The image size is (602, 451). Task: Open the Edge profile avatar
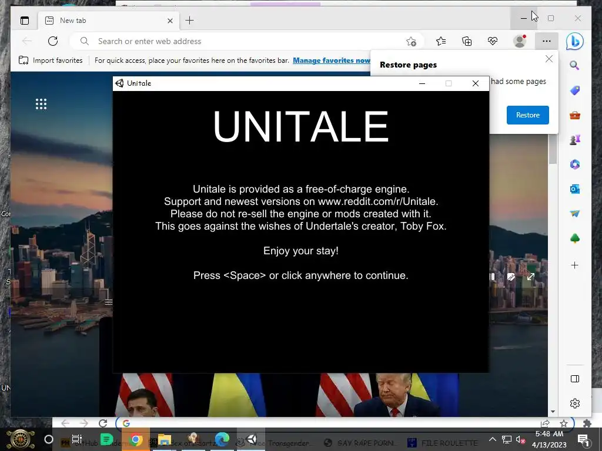(520, 41)
